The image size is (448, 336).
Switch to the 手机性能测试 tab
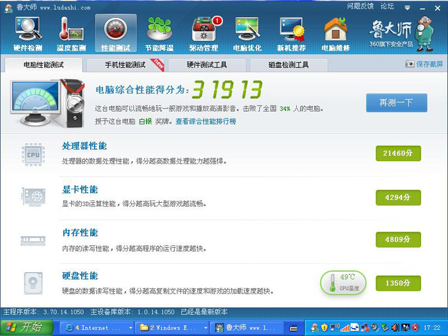125,65
